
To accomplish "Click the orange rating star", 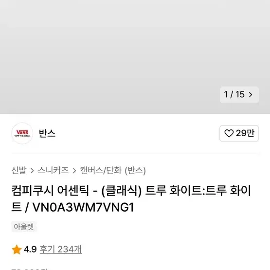I will (17, 250).
